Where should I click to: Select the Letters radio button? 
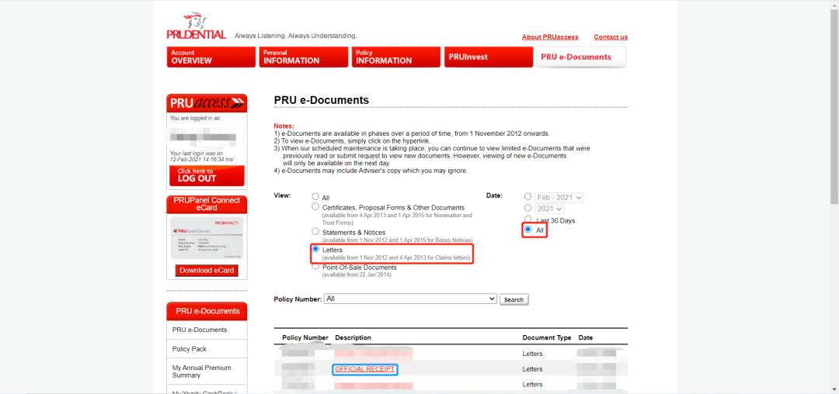pos(315,250)
